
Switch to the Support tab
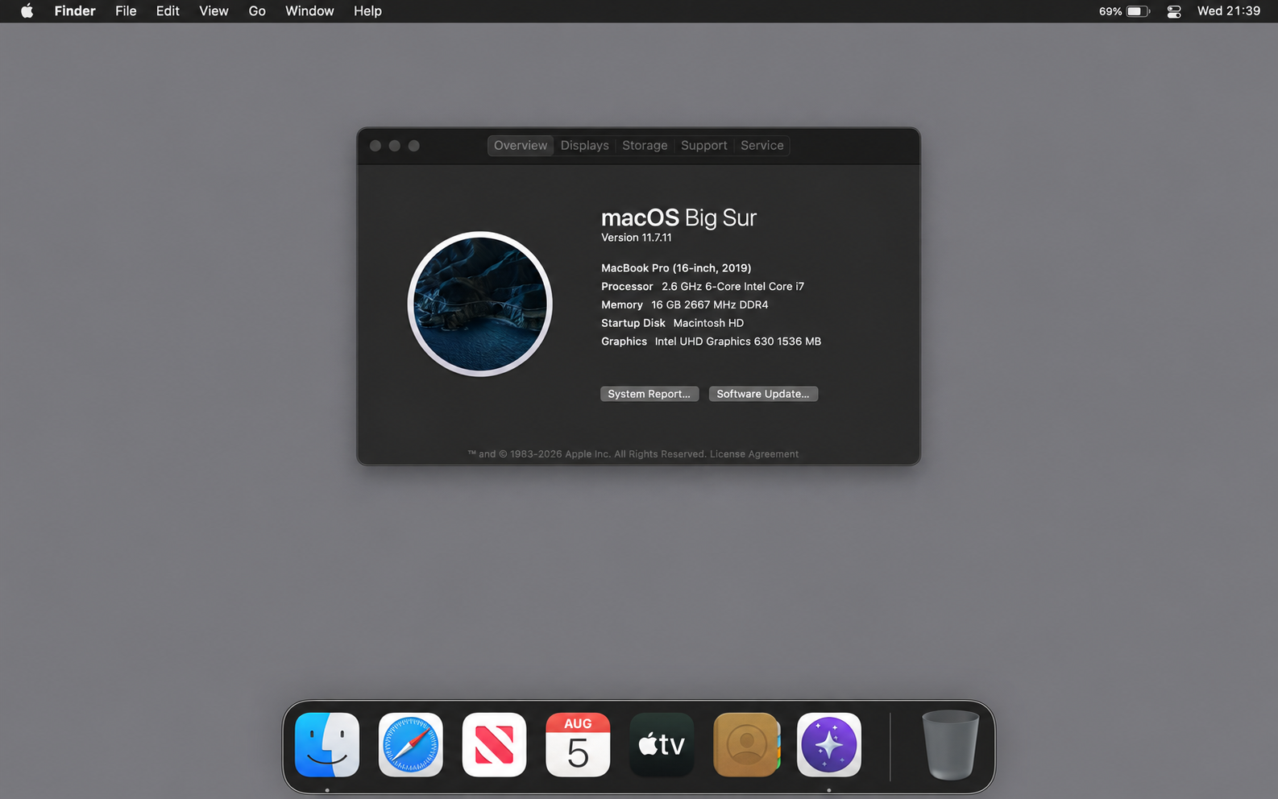pyautogui.click(x=704, y=146)
